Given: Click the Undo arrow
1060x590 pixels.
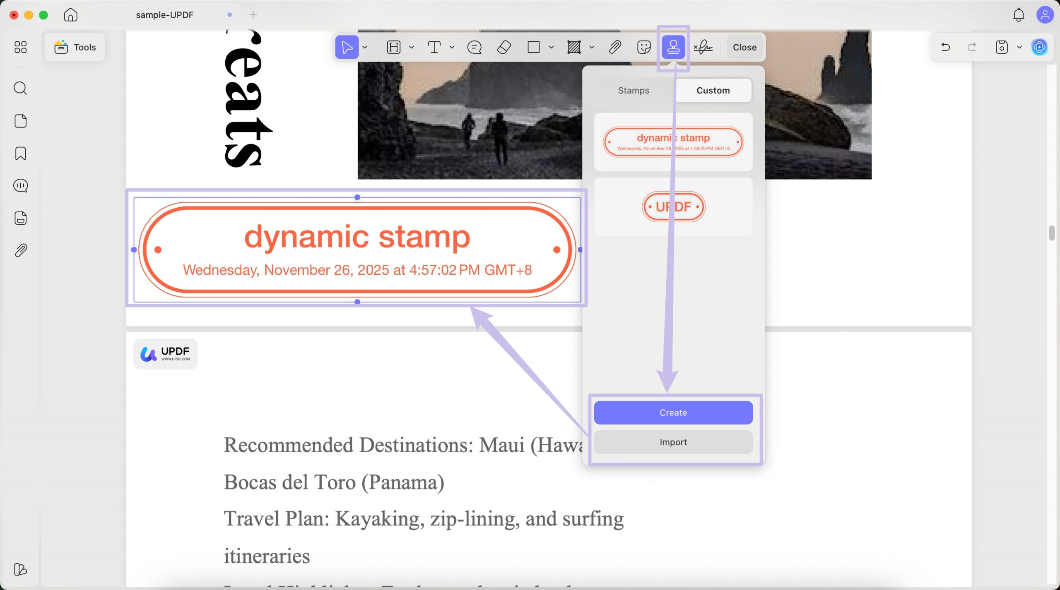Looking at the screenshot, I should (945, 47).
